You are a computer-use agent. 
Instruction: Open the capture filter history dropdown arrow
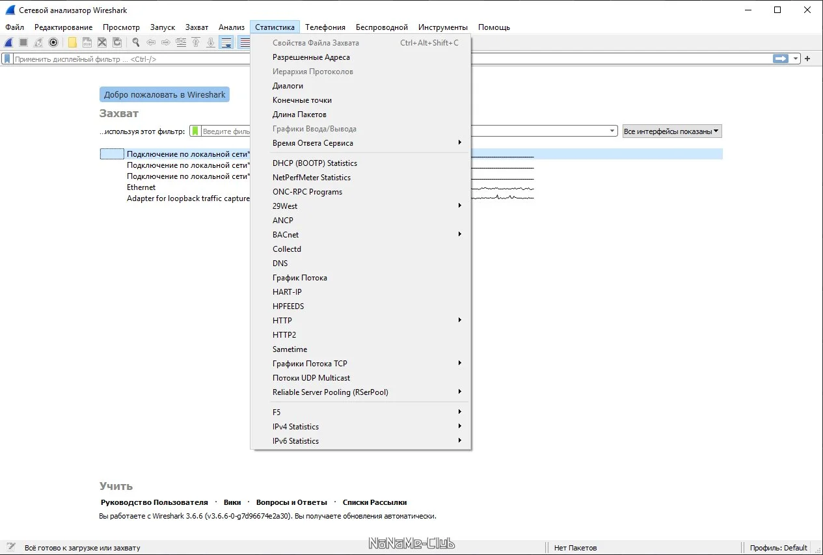(x=612, y=131)
